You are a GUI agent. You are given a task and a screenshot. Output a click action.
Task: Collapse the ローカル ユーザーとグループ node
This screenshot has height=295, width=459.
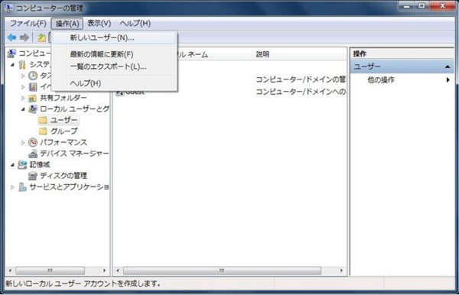pyautogui.click(x=23, y=109)
